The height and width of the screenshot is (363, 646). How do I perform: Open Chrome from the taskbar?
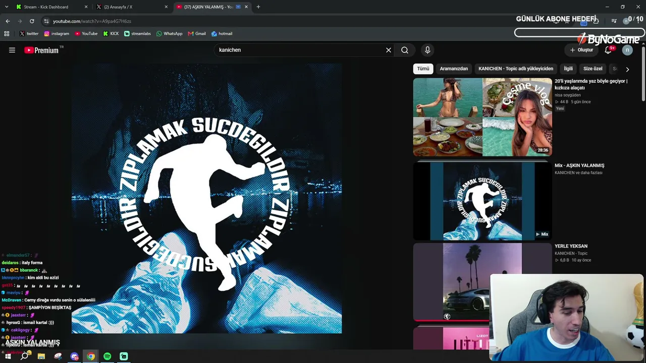91,356
